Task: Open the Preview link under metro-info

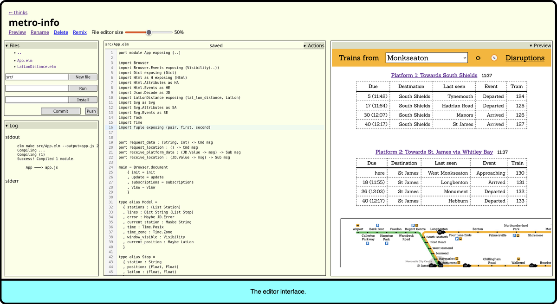Action: [17, 32]
